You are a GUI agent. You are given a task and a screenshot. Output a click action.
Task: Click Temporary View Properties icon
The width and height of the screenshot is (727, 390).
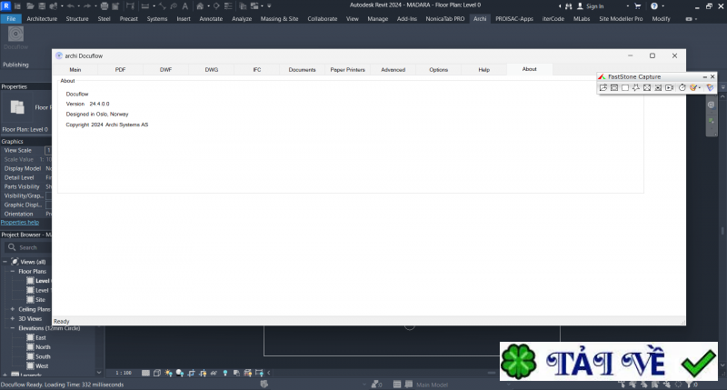pos(236,373)
